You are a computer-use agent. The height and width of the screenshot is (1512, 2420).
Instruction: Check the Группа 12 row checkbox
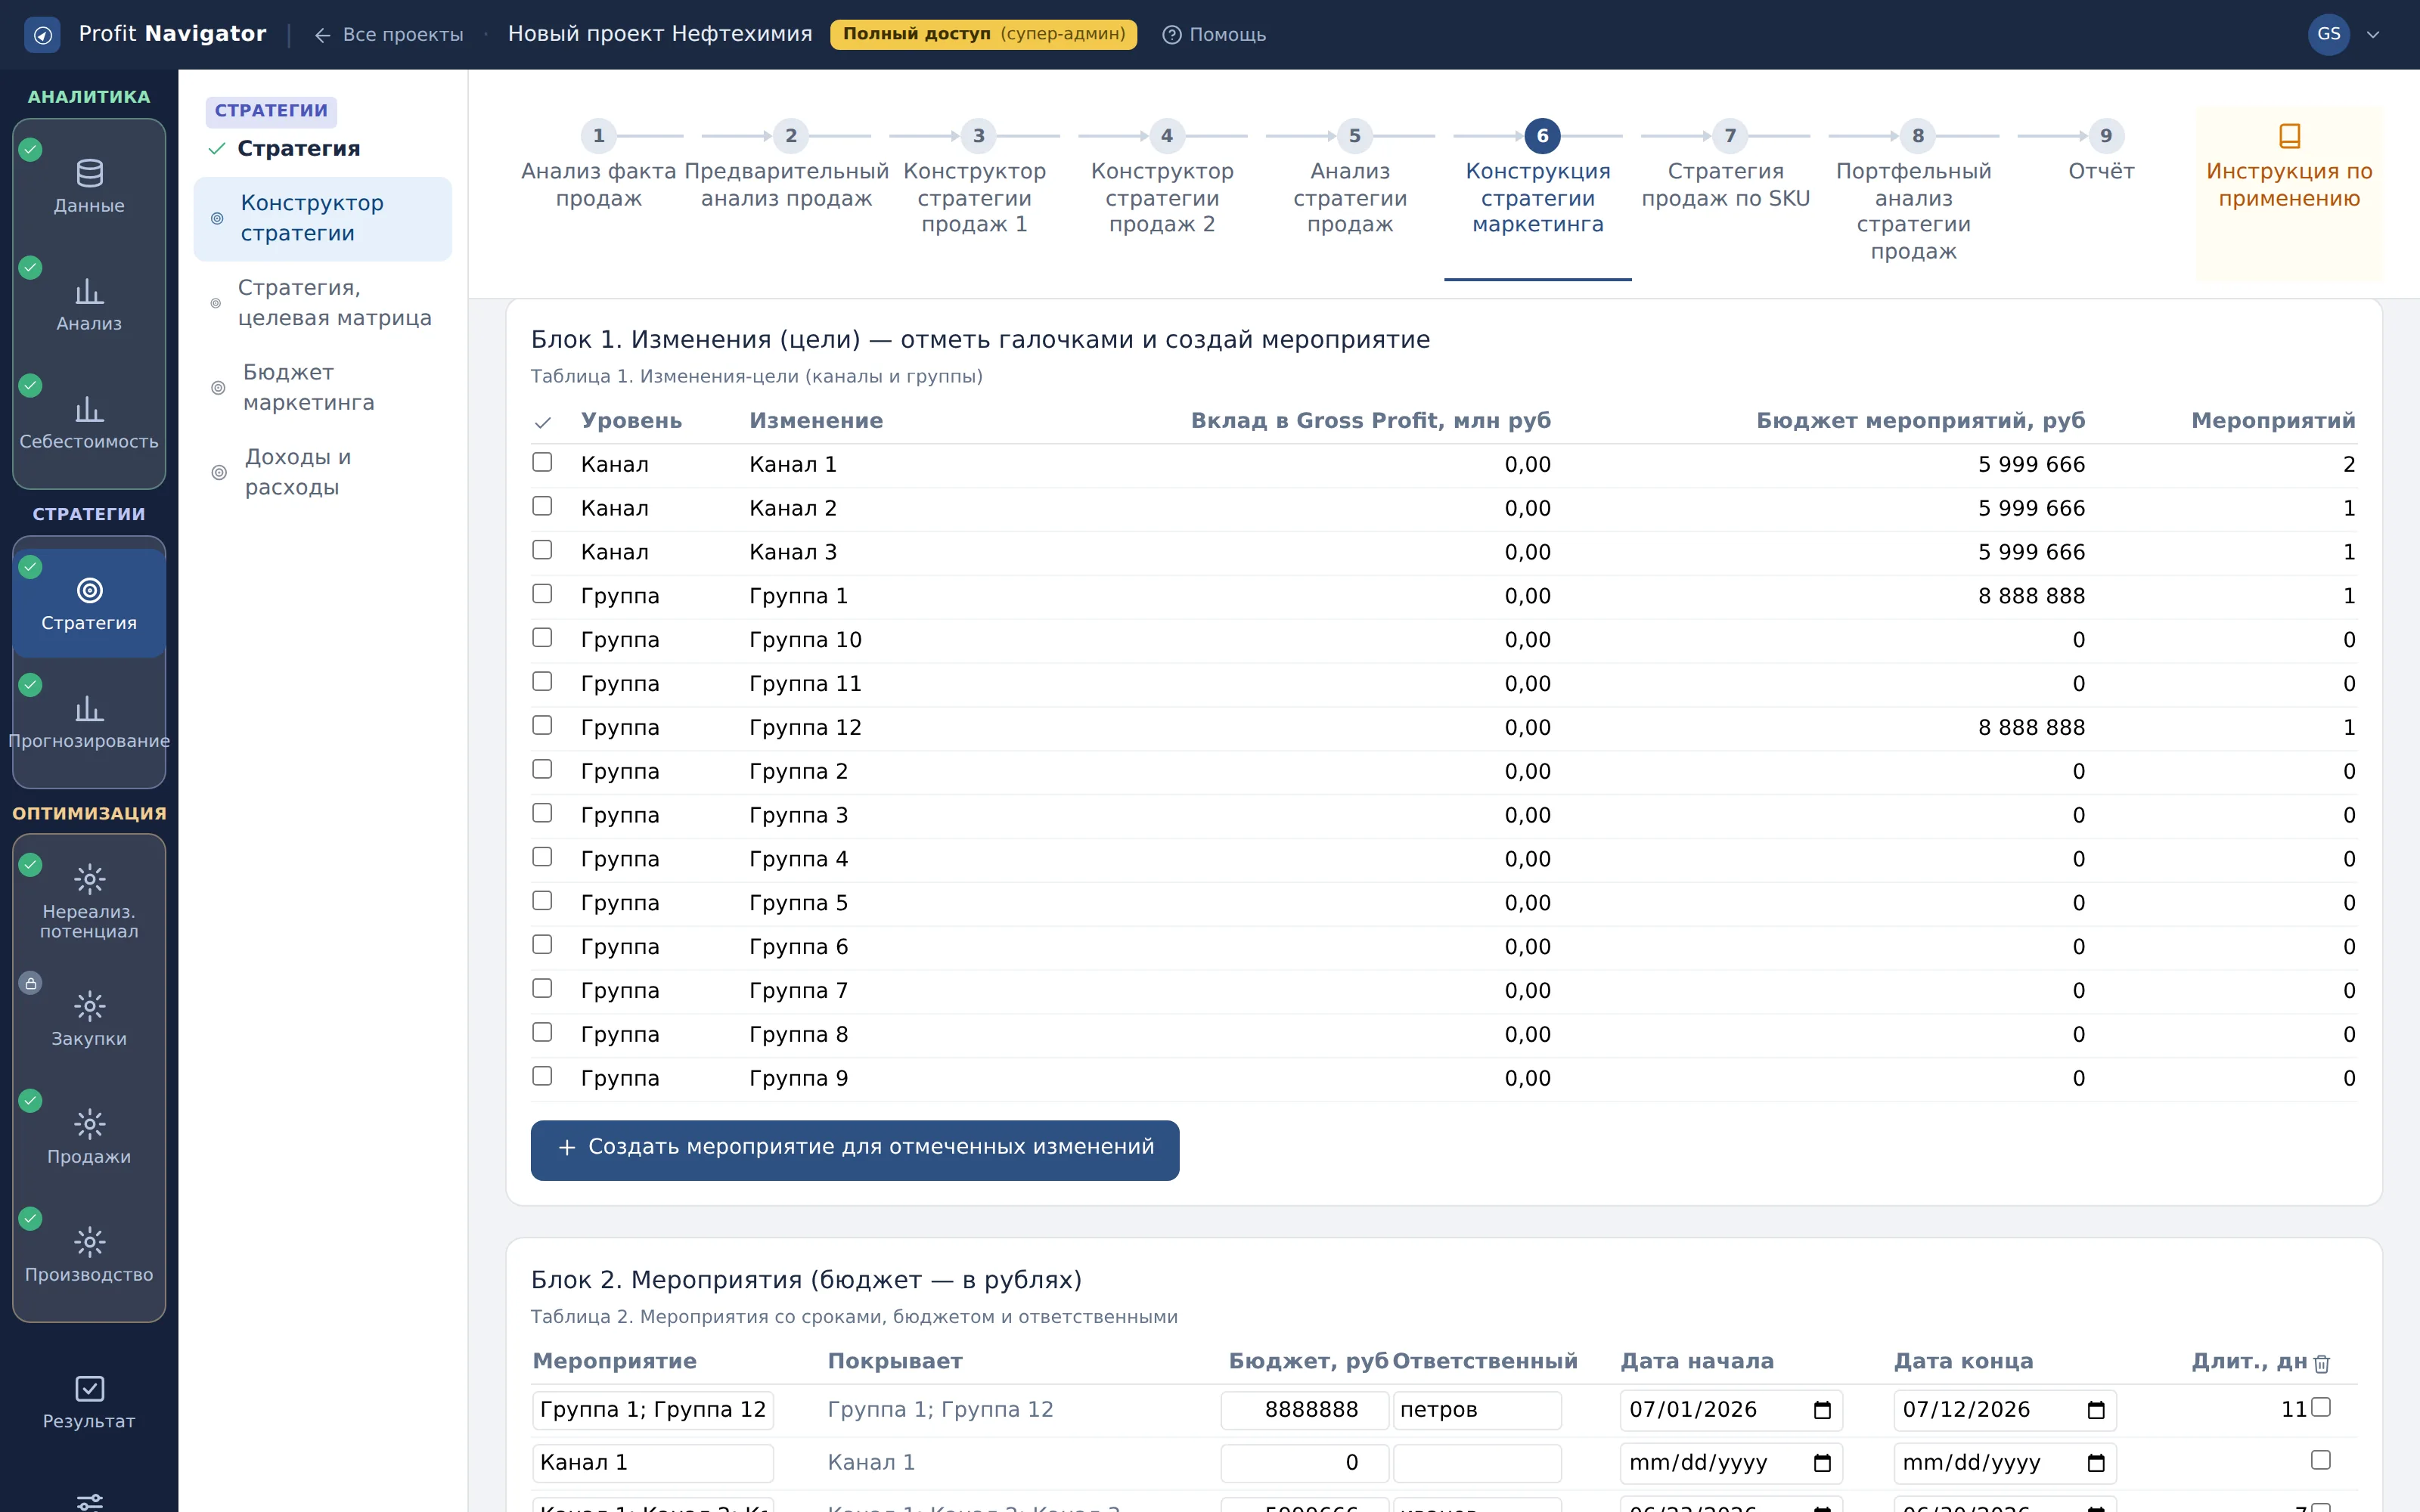pyautogui.click(x=542, y=725)
